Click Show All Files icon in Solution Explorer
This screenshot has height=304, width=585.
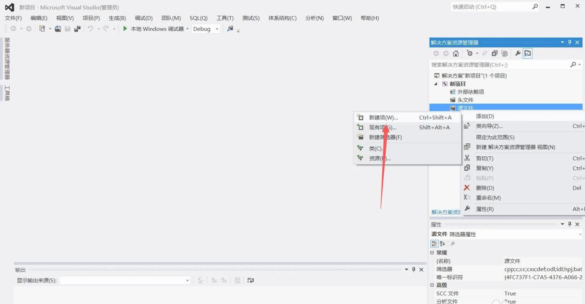505,53
